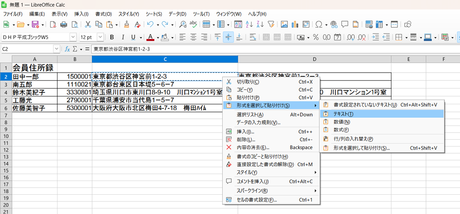Toggle Bold formatting button

(x=112, y=37)
